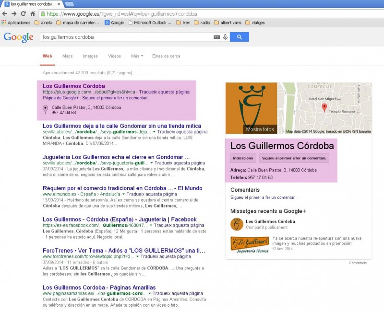Switch to the Vídeos tab
The image size is (384, 312).
pyautogui.click(x=114, y=56)
